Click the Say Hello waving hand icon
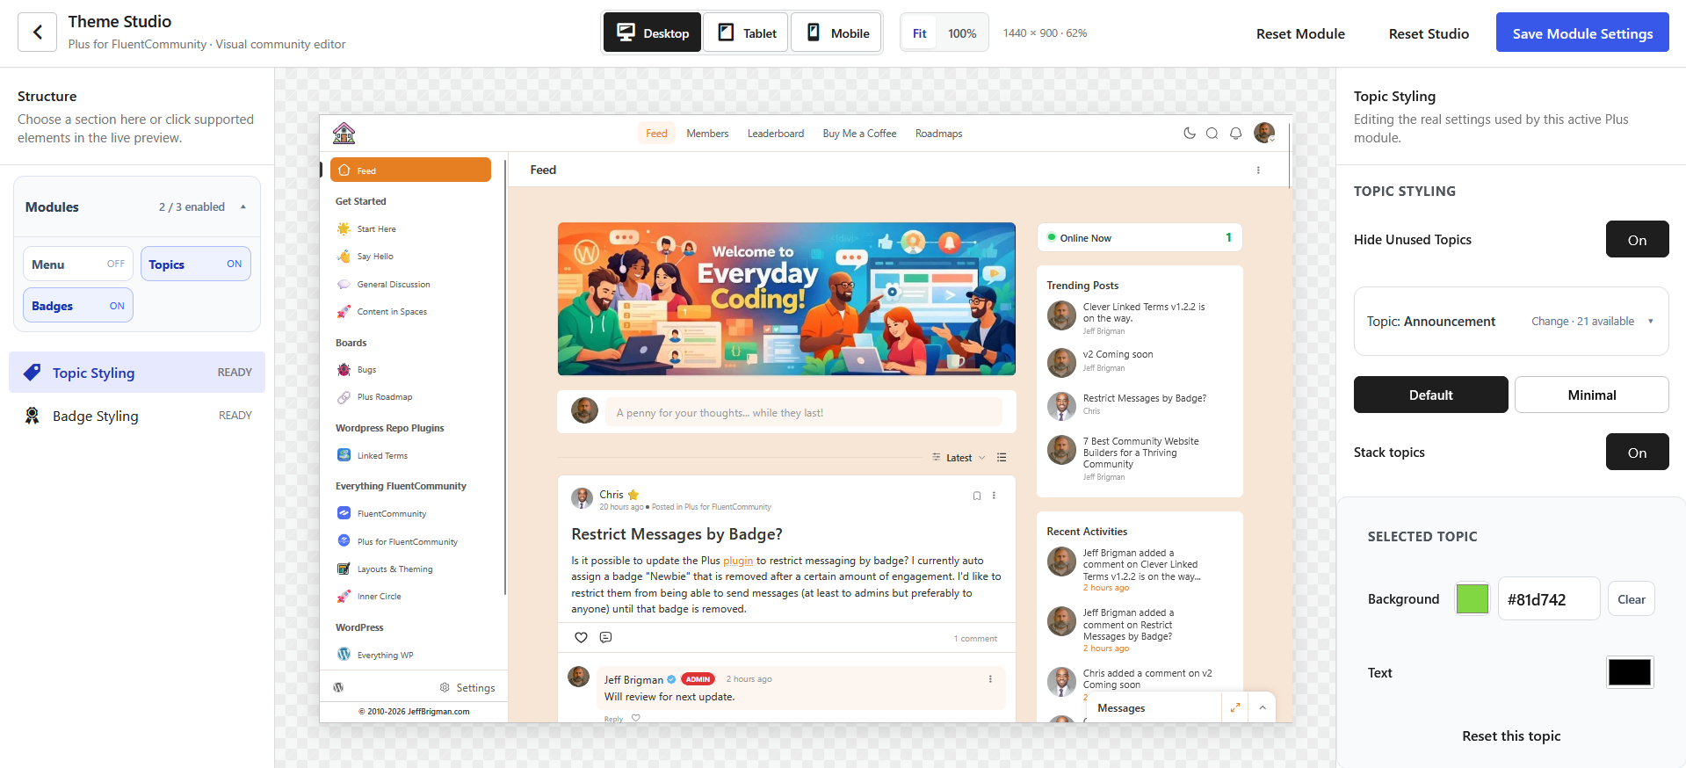The height and width of the screenshot is (768, 1686). pos(344,257)
